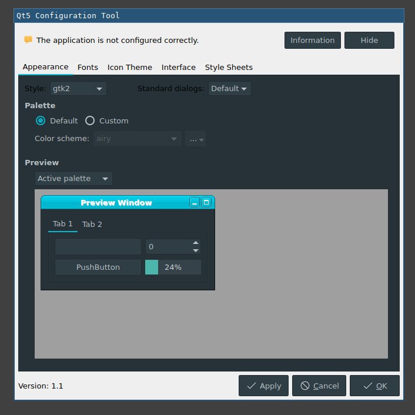Click the 24% progress bar
This screenshot has width=415, height=415.
(173, 267)
